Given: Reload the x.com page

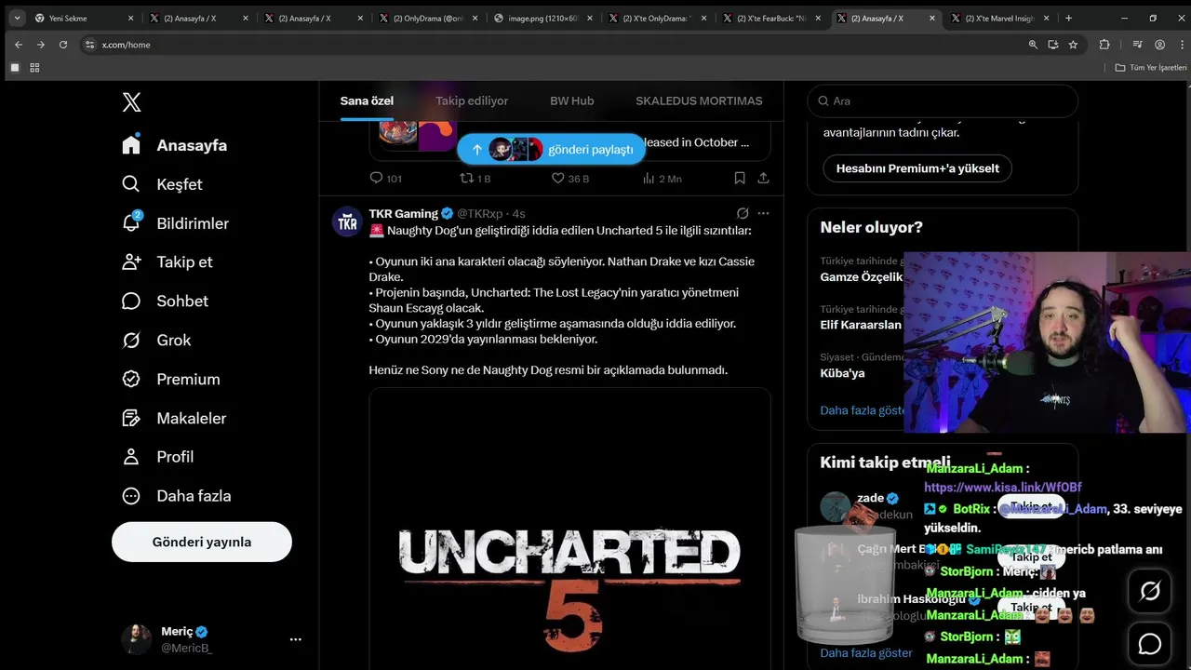Looking at the screenshot, I should coord(63,45).
